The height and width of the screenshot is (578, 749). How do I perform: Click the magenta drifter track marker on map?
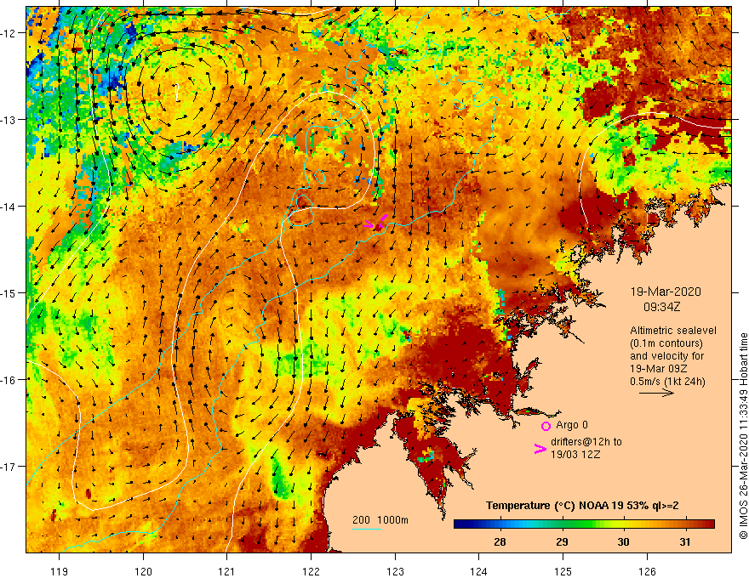tap(377, 223)
